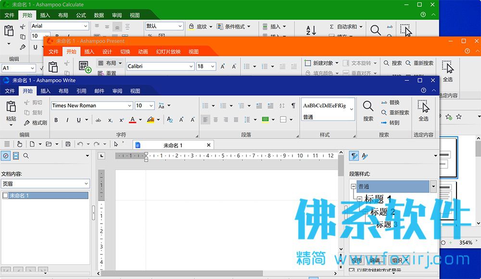Click the touch-mode hand icon in Write
The image size is (481, 279).
click(x=20, y=144)
